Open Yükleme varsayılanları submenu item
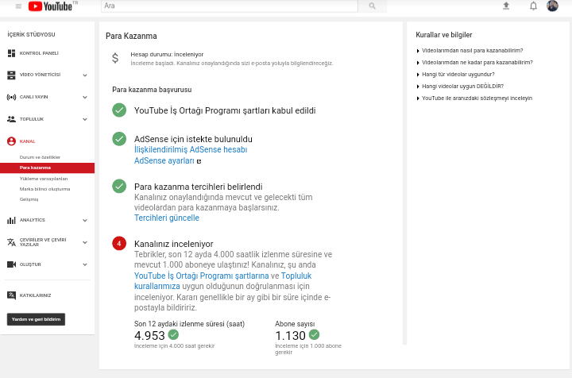 pos(44,179)
